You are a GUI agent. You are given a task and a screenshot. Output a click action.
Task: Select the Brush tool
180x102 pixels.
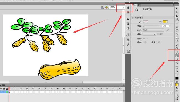click(x=177, y=45)
